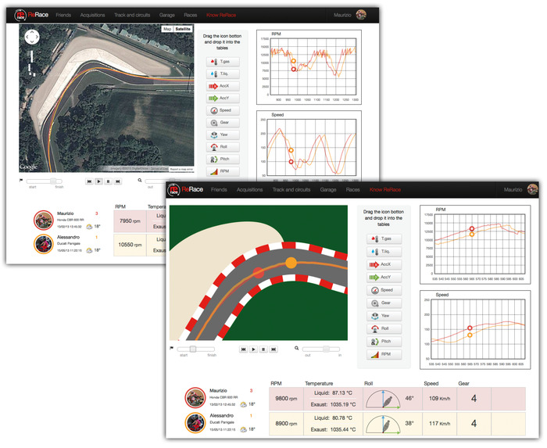Open Maurizio profile menu in back window

tap(350, 15)
